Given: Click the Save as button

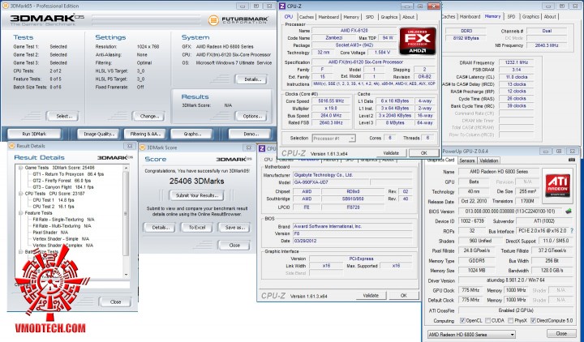Looking at the screenshot, I should pos(234,228).
